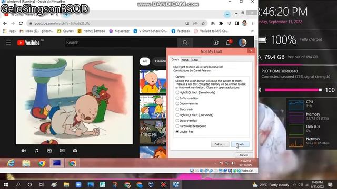
Task: Click the YouTube search magnifier button
Action: 185,43
